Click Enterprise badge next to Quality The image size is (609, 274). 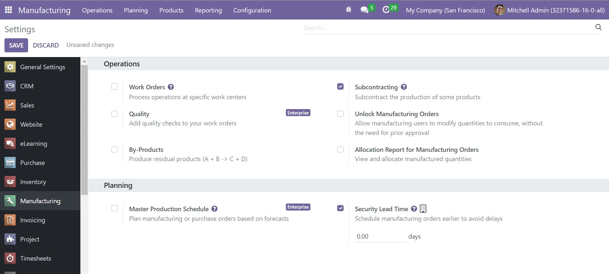298,113
